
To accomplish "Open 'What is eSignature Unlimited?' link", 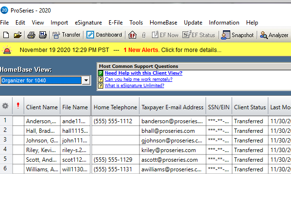I will pos(134,85).
